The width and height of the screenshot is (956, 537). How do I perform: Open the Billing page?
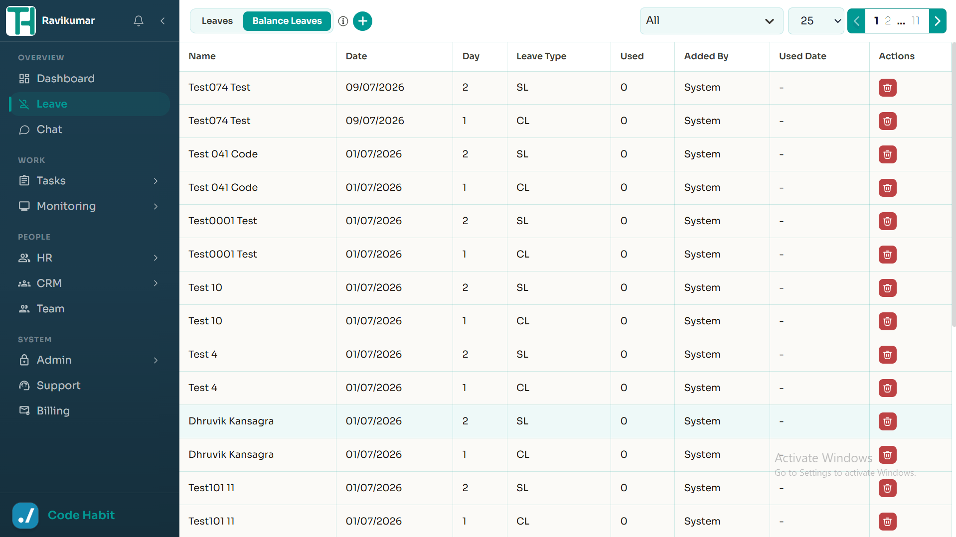90,411
